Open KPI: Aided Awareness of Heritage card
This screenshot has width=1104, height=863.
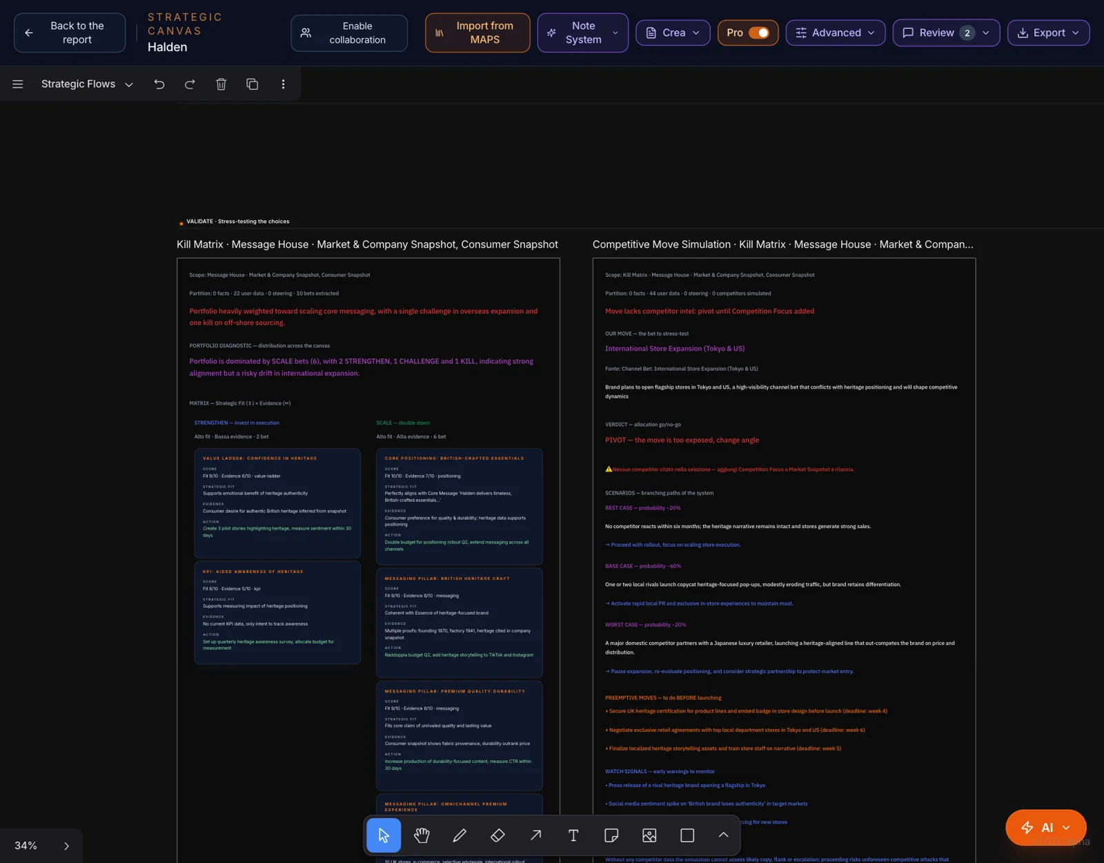click(277, 612)
